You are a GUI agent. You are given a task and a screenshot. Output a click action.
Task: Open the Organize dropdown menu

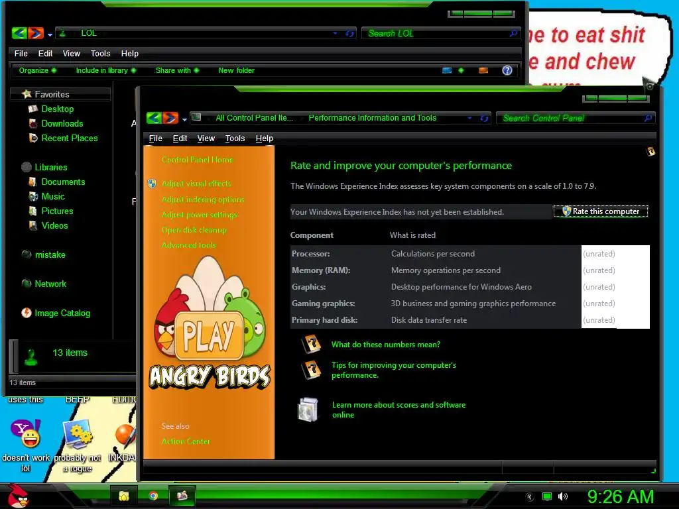(x=37, y=70)
